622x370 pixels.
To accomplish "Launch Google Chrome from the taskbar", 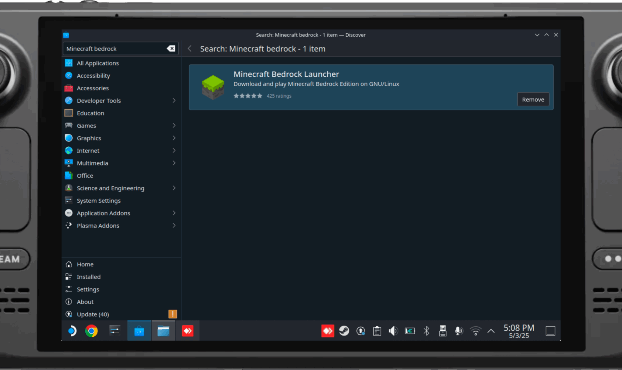I will [x=92, y=331].
